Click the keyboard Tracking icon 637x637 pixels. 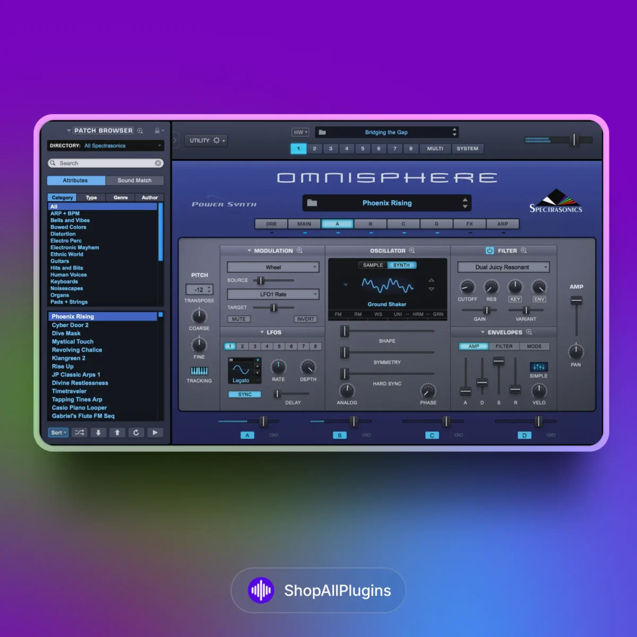pyautogui.click(x=199, y=371)
